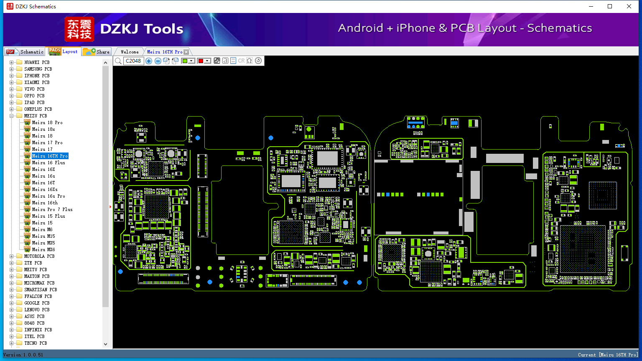Click the ASUS PCB folder icon

[x=19, y=316]
